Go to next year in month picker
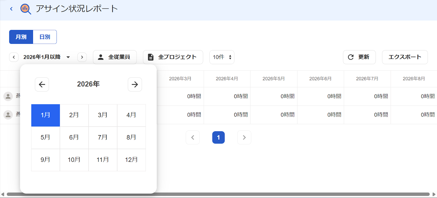 (135, 84)
